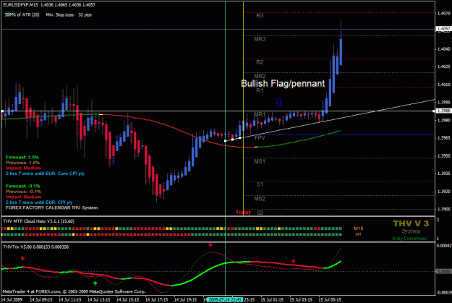The height and width of the screenshot is (303, 452).
Task: Select the MS2 pivot label
Action: 260,199
